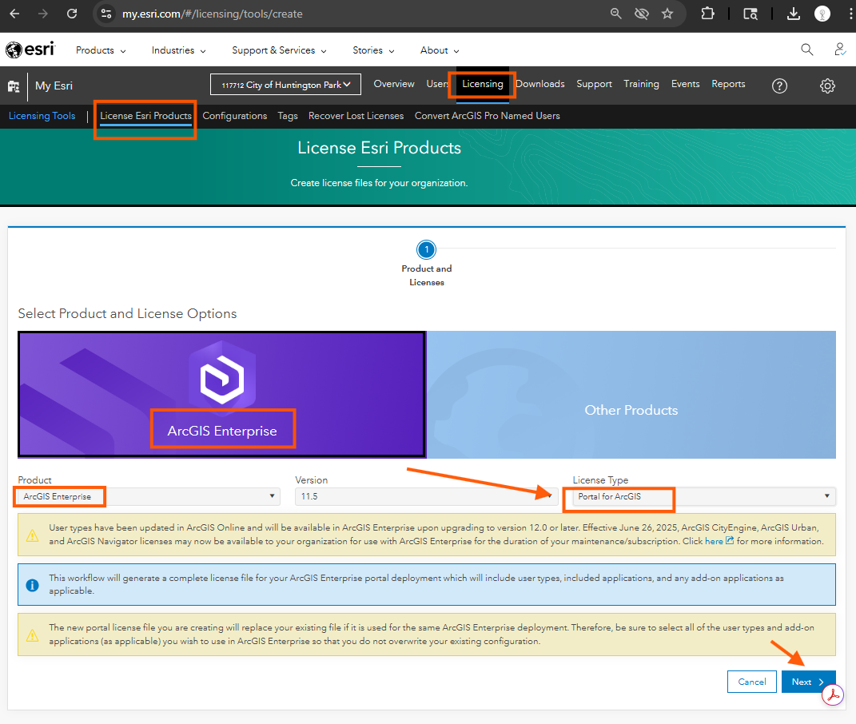856x724 pixels.
Task: Open the Configurations tab
Action: point(234,116)
